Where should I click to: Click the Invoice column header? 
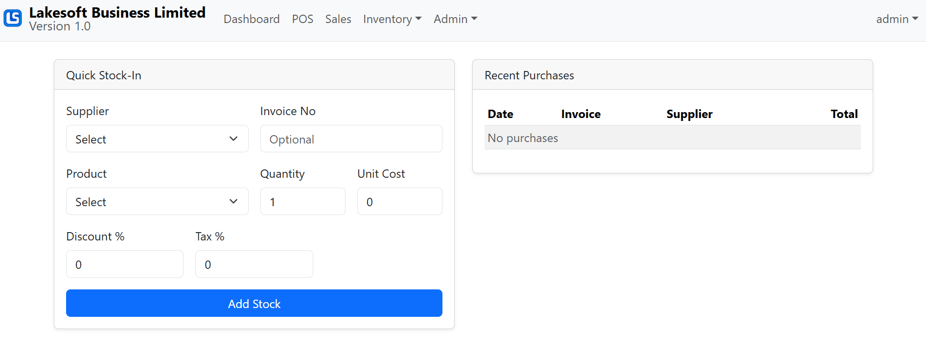point(581,114)
